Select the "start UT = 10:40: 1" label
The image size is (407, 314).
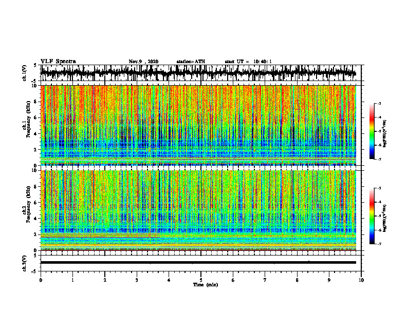[x=248, y=62]
